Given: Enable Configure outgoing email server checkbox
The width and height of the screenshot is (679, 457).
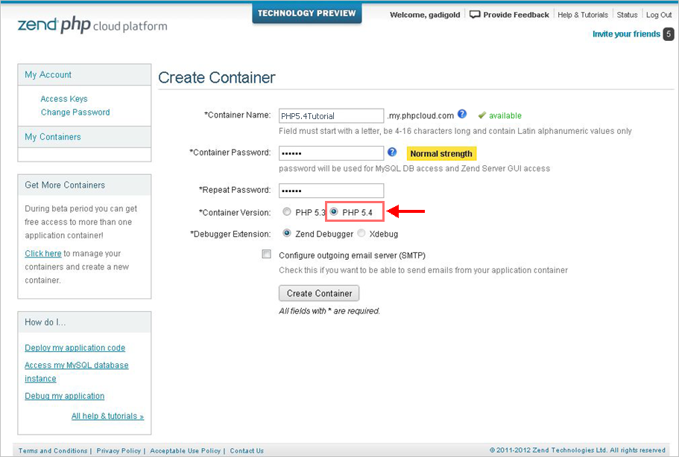Looking at the screenshot, I should tap(267, 255).
